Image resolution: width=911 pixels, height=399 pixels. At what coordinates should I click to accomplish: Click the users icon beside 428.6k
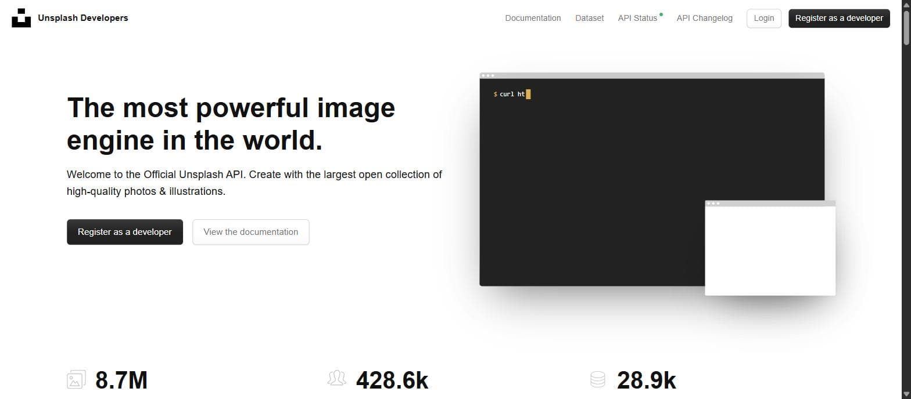pyautogui.click(x=337, y=379)
